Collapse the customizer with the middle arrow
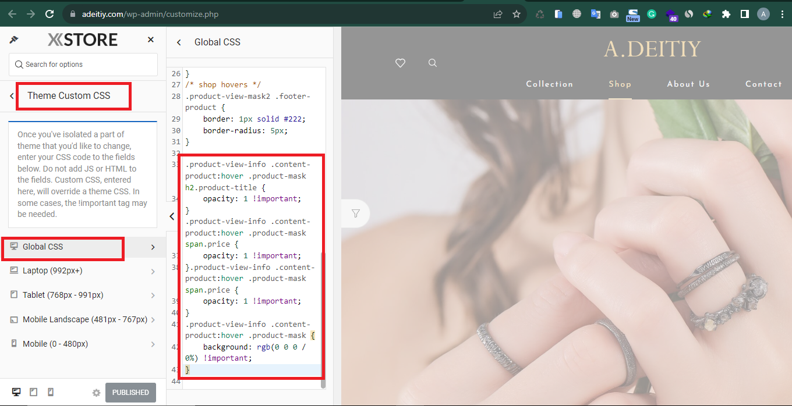Image resolution: width=792 pixels, height=406 pixels. click(172, 216)
